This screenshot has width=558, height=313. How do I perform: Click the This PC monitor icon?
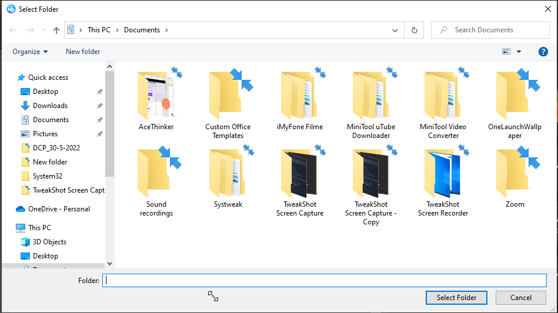click(21, 228)
